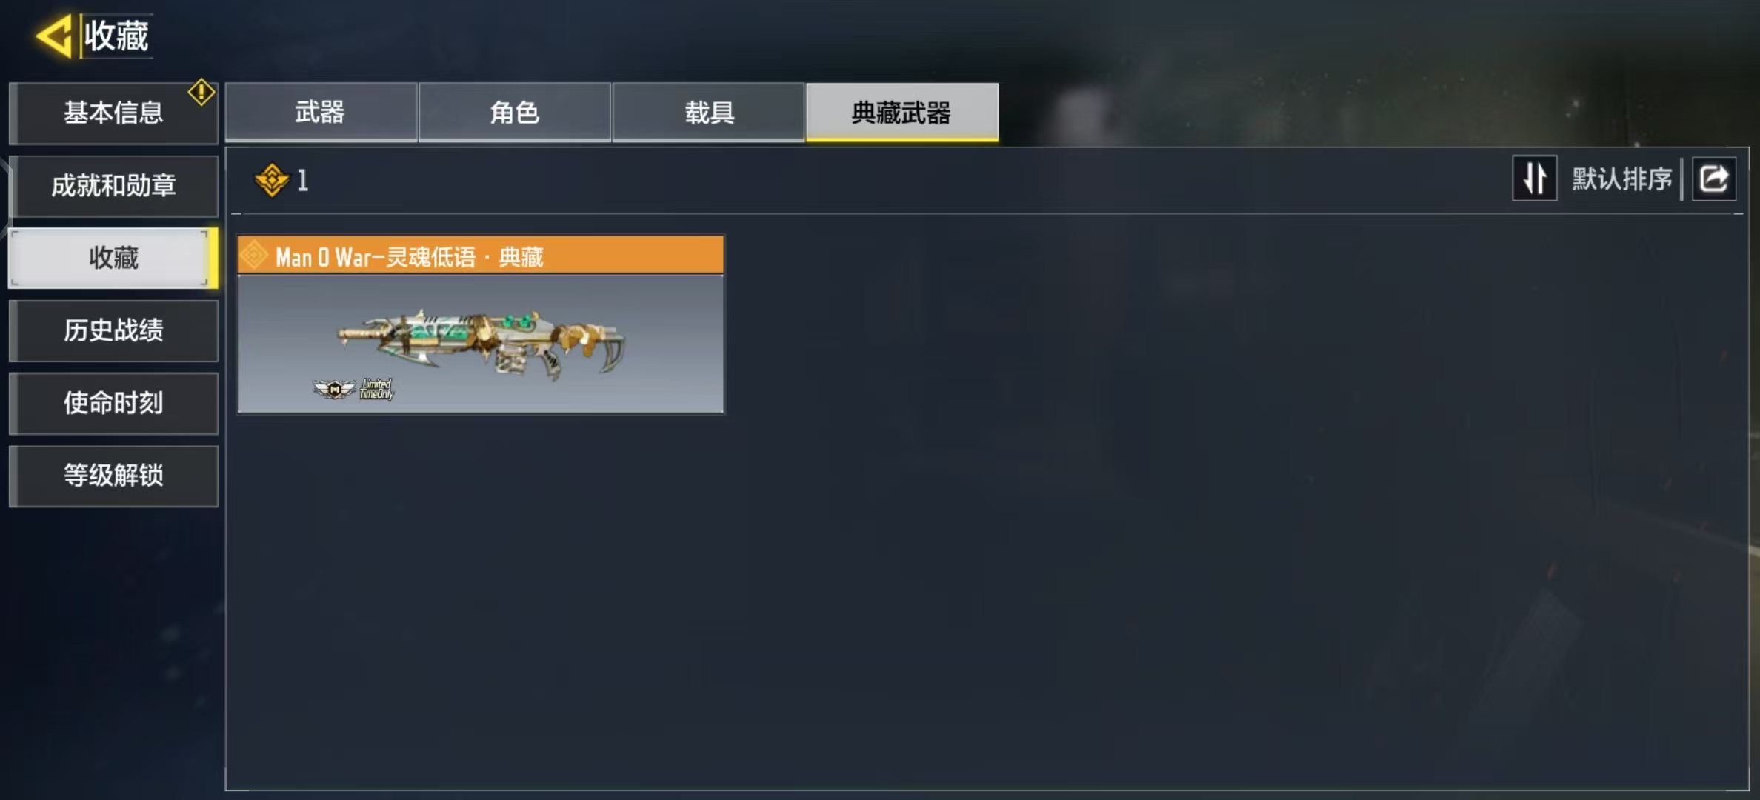
Task: Select the 典藏武器 tab
Action: (902, 112)
